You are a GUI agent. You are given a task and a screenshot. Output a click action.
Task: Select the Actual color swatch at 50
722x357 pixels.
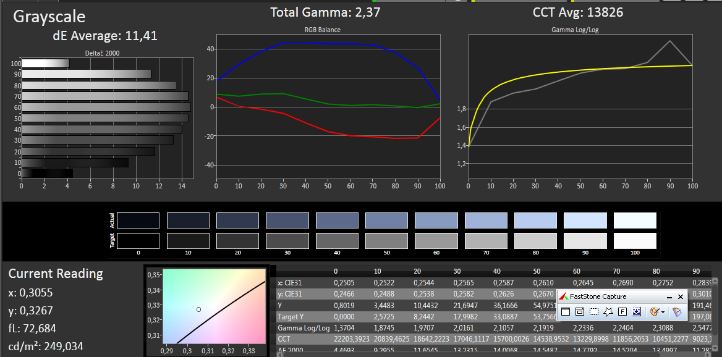click(x=386, y=220)
